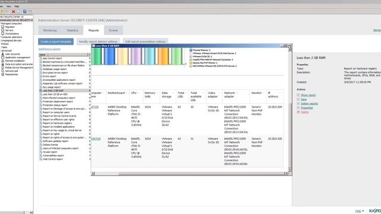Open first computer name link in report
Image resolution: width=381 pixels, height=214 pixels.
(x=95, y=107)
